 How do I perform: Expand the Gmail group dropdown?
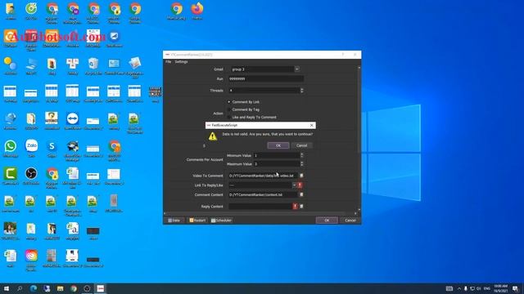(296, 69)
